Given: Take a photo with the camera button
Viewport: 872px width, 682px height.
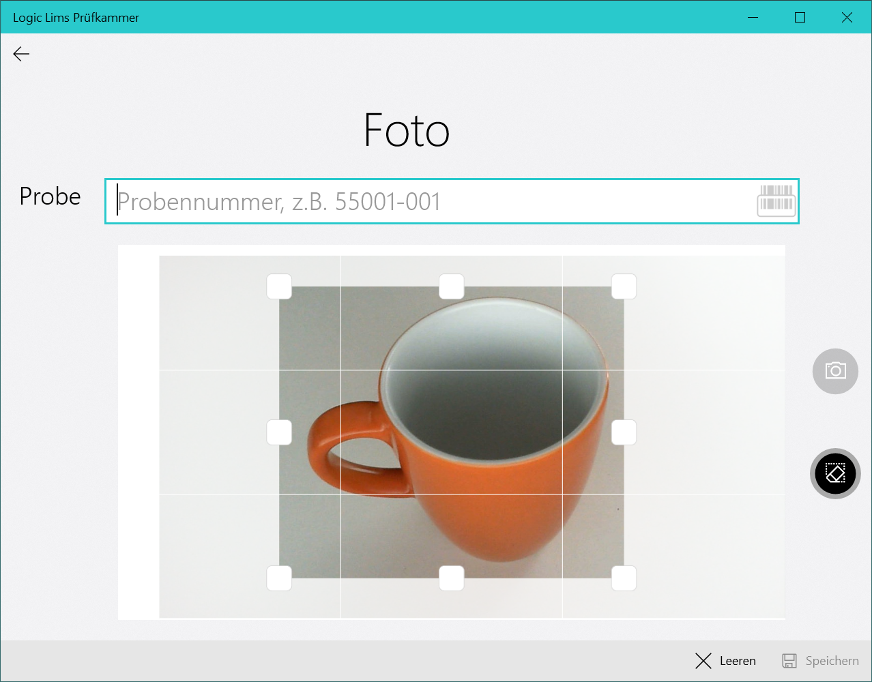Looking at the screenshot, I should [x=835, y=371].
